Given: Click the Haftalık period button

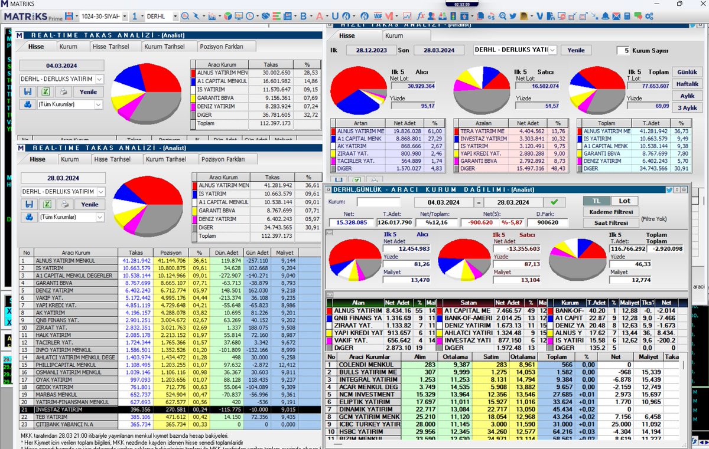Looking at the screenshot, I should pyautogui.click(x=687, y=84).
